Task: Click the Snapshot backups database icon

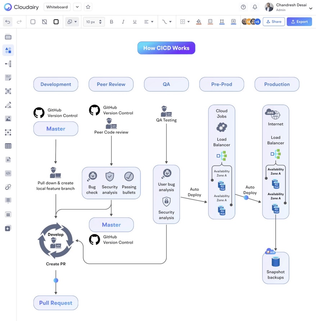Action: tap(276, 262)
